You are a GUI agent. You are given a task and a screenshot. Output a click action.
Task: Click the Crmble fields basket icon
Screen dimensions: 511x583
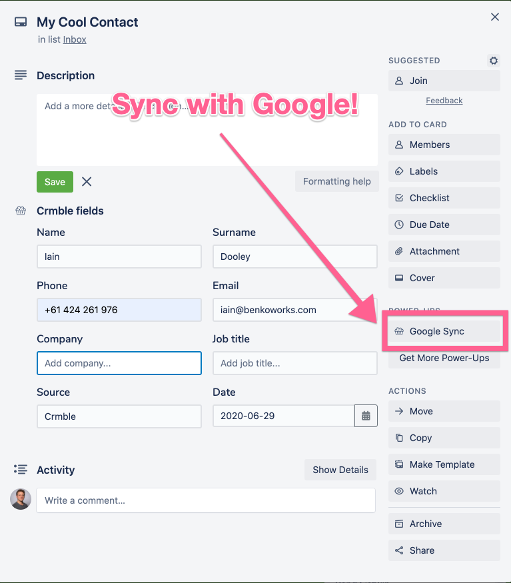(x=21, y=211)
